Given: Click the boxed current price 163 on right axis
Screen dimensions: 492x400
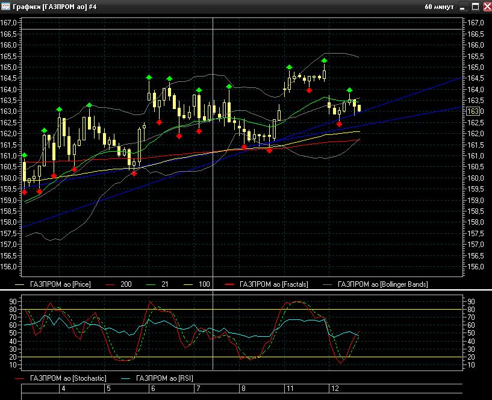Looking at the screenshot, I should coord(472,111).
